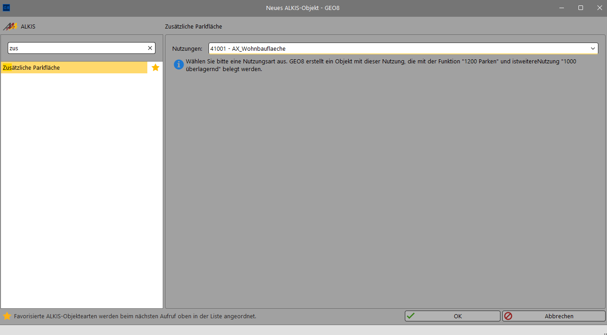Screen dimensions: 607x335
Task: Click the footer hint 'Favorisierte ALKIS-Objektearten'
Action: coord(135,316)
